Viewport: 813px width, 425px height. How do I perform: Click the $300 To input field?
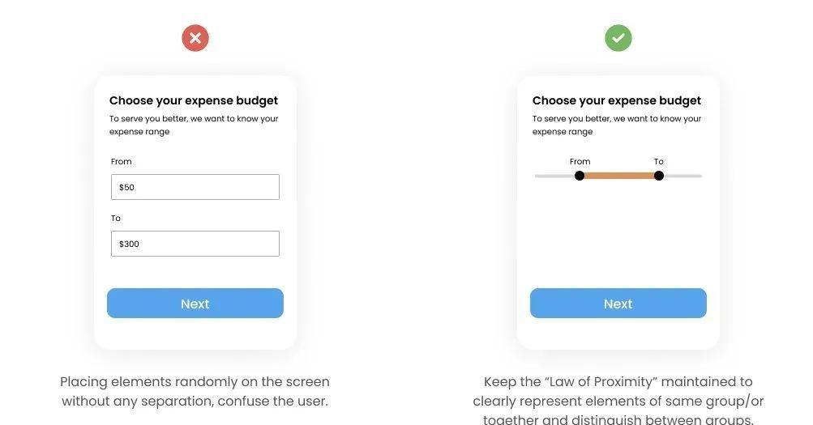click(195, 244)
